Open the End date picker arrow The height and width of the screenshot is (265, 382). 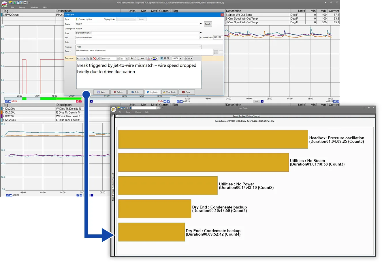(201, 37)
